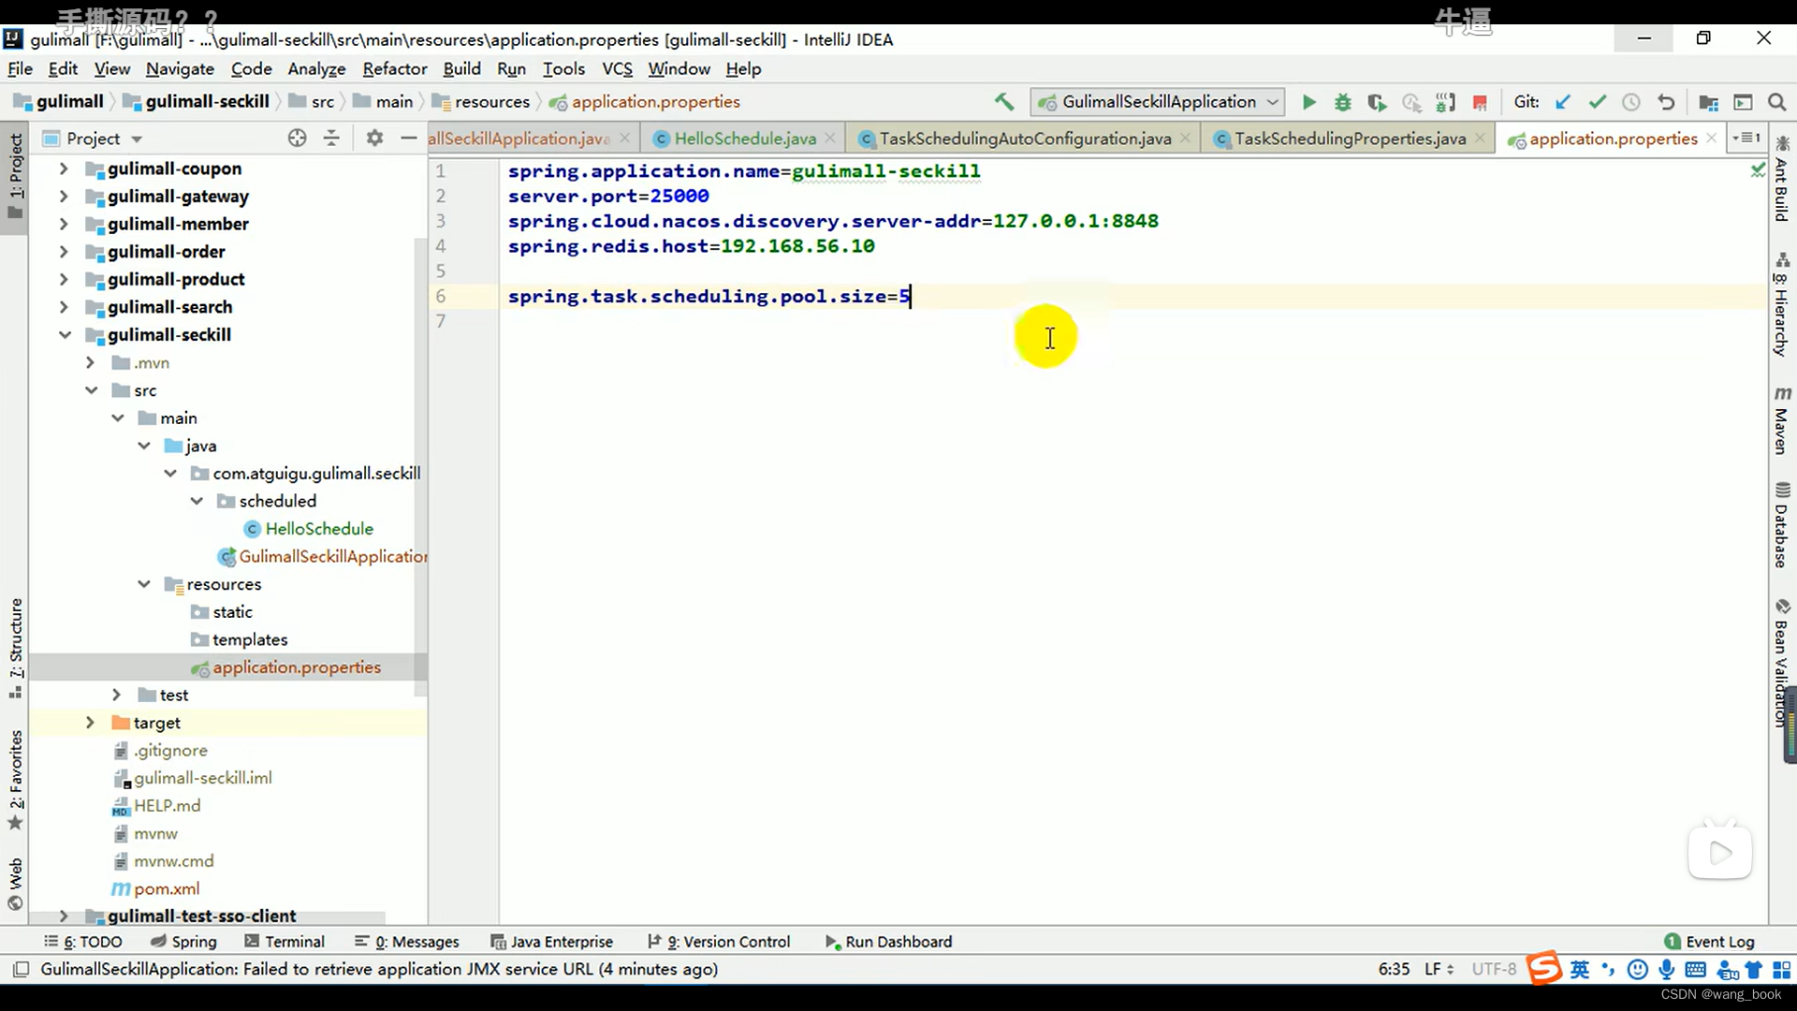
Task: Open the Ant Build tool window
Action: click(x=1782, y=180)
